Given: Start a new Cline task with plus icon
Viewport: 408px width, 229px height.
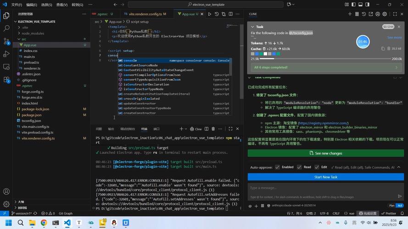Looking at the screenshot, I should coord(350,14).
